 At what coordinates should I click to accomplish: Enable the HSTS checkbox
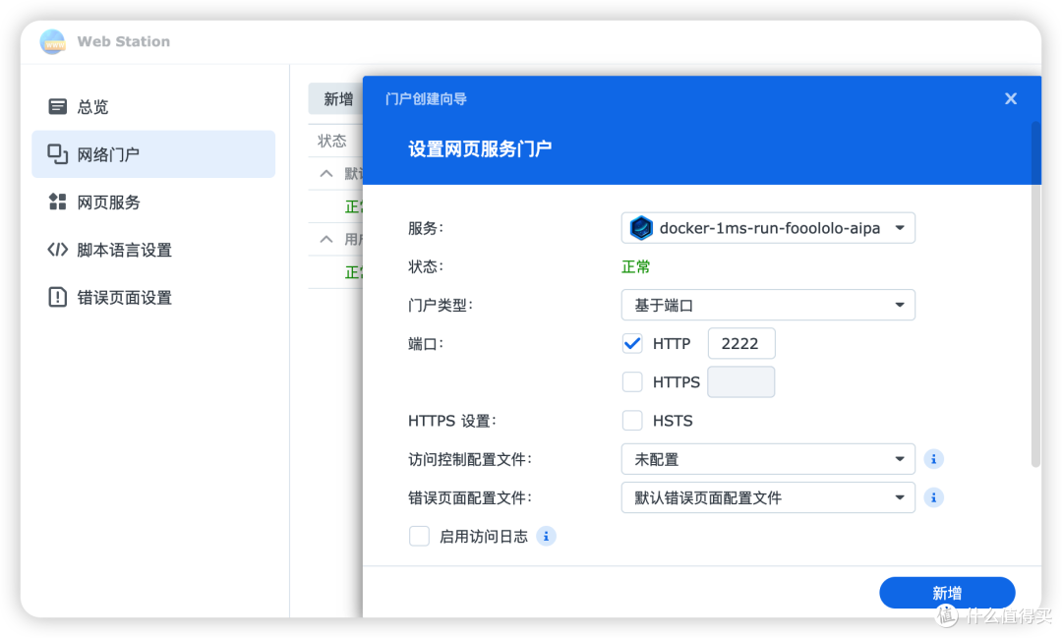pos(632,421)
